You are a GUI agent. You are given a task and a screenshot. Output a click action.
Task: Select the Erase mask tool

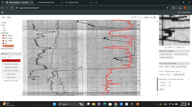[x=179, y=67]
